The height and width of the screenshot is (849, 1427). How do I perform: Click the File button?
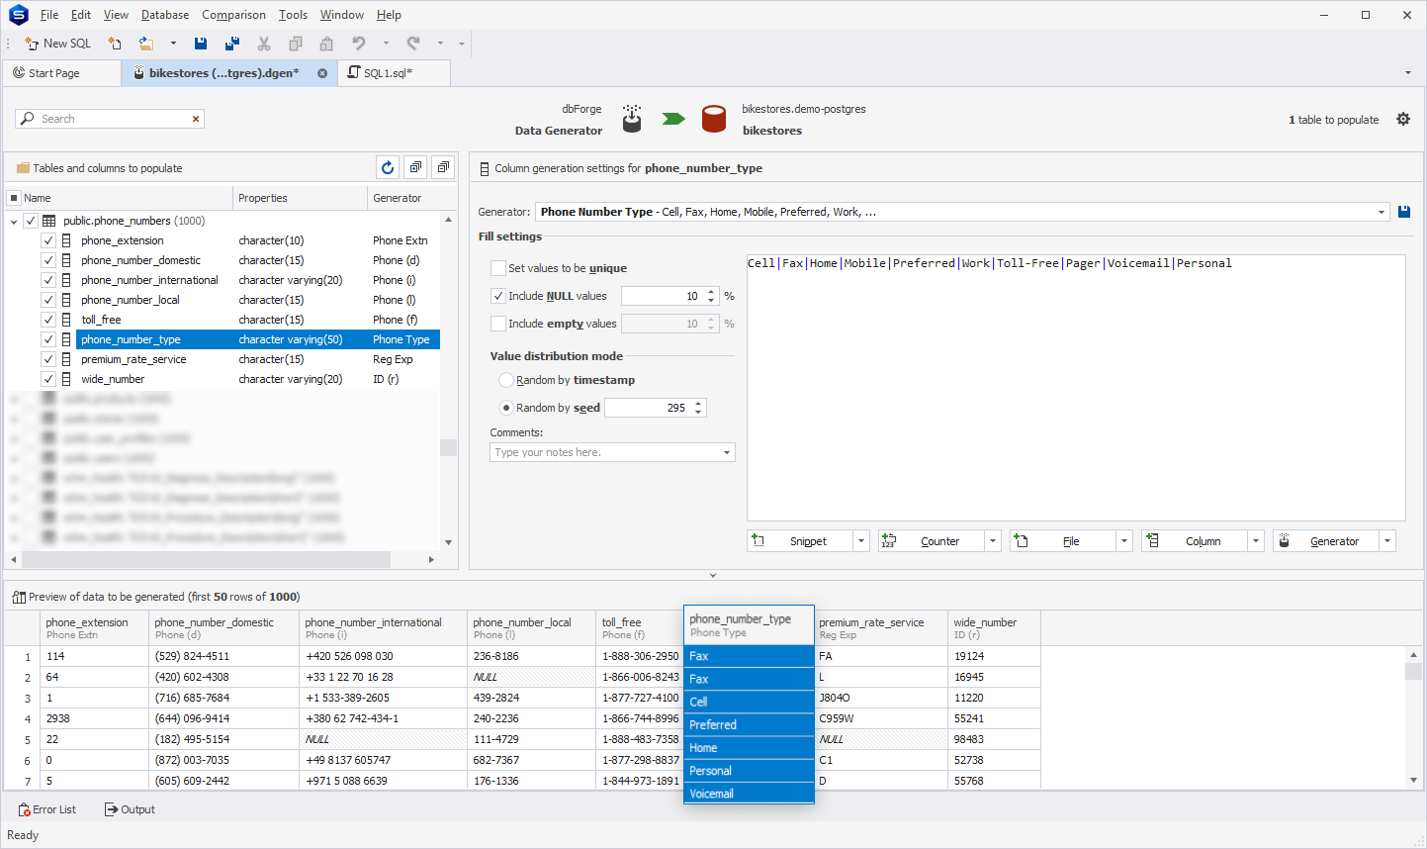(1063, 541)
